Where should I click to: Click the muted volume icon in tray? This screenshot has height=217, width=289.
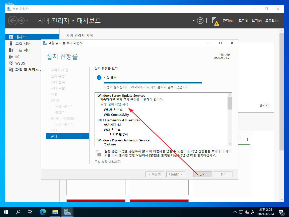coord(247,212)
